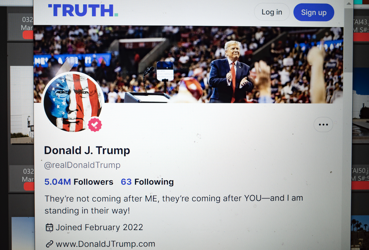
Task: Click the red verified checkmark badge
Action: click(95, 124)
